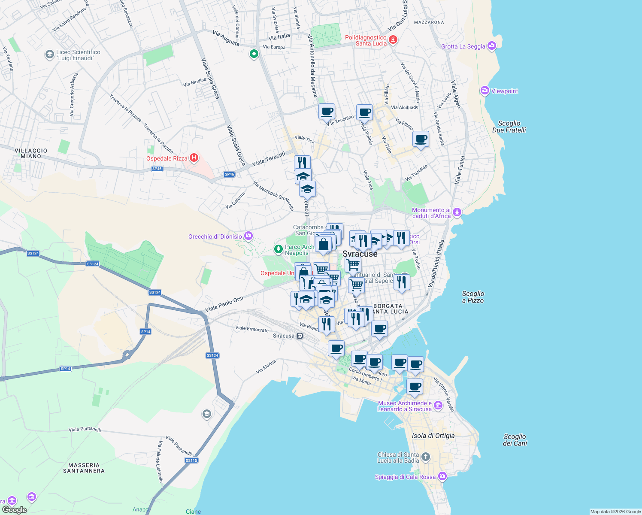Select the coffee marker near Via Alcibiade
This screenshot has height=515, width=642.
421,139
